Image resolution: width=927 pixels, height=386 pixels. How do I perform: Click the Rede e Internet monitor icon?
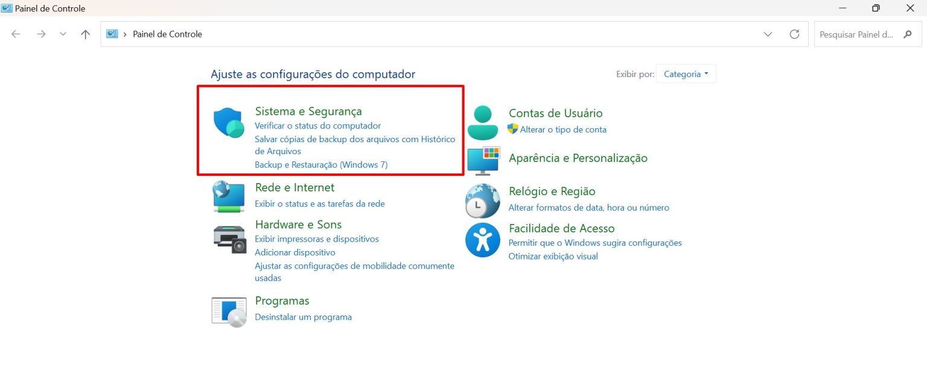pyautogui.click(x=229, y=195)
